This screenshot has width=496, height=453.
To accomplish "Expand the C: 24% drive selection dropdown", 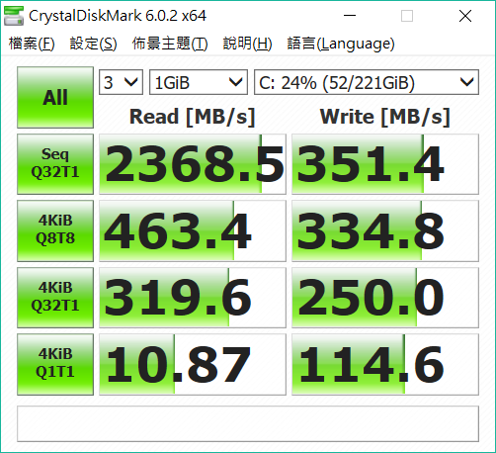I will (x=367, y=82).
